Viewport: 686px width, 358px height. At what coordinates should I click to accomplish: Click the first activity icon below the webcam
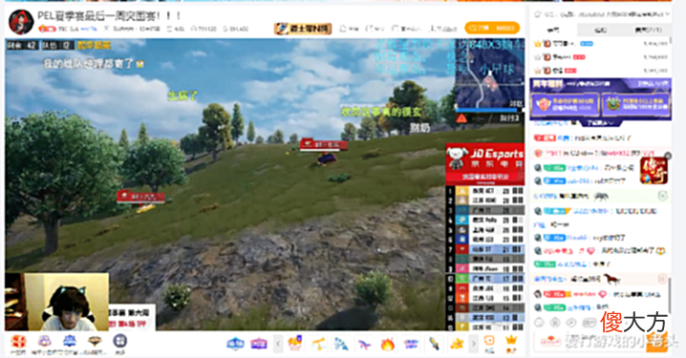point(18,343)
